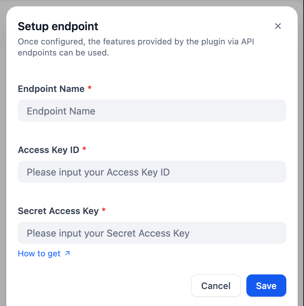Click the "Endpoint Name" field label

[51, 89]
